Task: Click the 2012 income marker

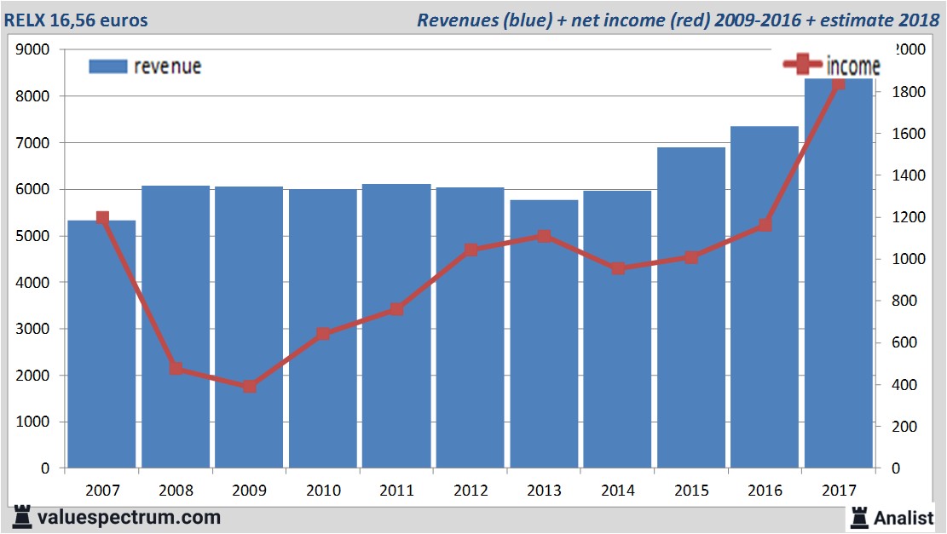Action: point(471,250)
